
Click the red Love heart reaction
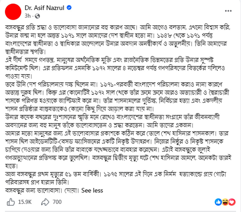tap(232, 202)
